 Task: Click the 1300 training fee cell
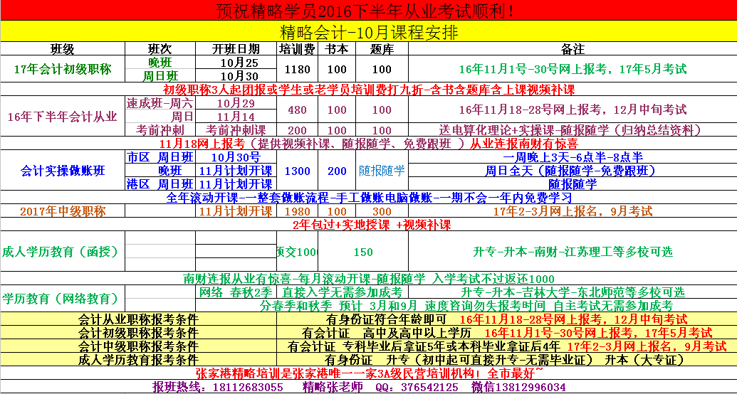tap(297, 171)
